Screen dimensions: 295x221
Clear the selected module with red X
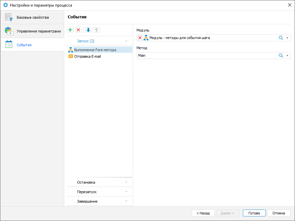pyautogui.click(x=140, y=38)
